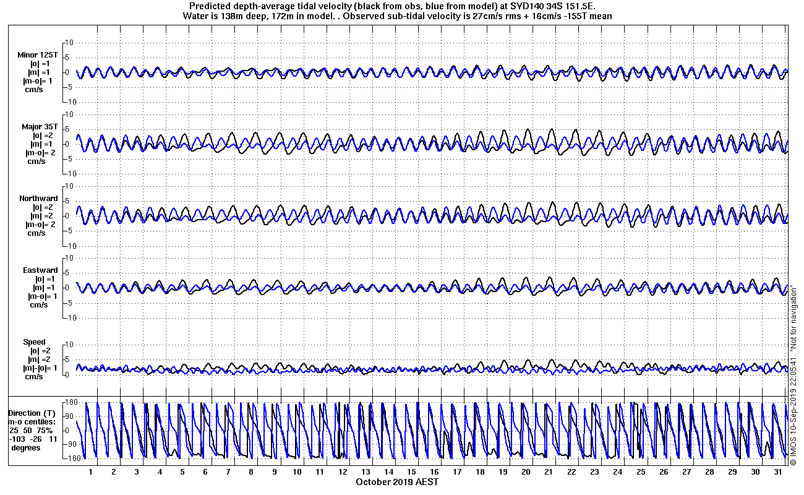Click '|o| =2' under Northward

[45, 207]
